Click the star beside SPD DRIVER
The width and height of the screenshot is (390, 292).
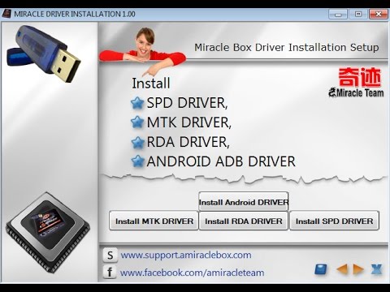137,103
